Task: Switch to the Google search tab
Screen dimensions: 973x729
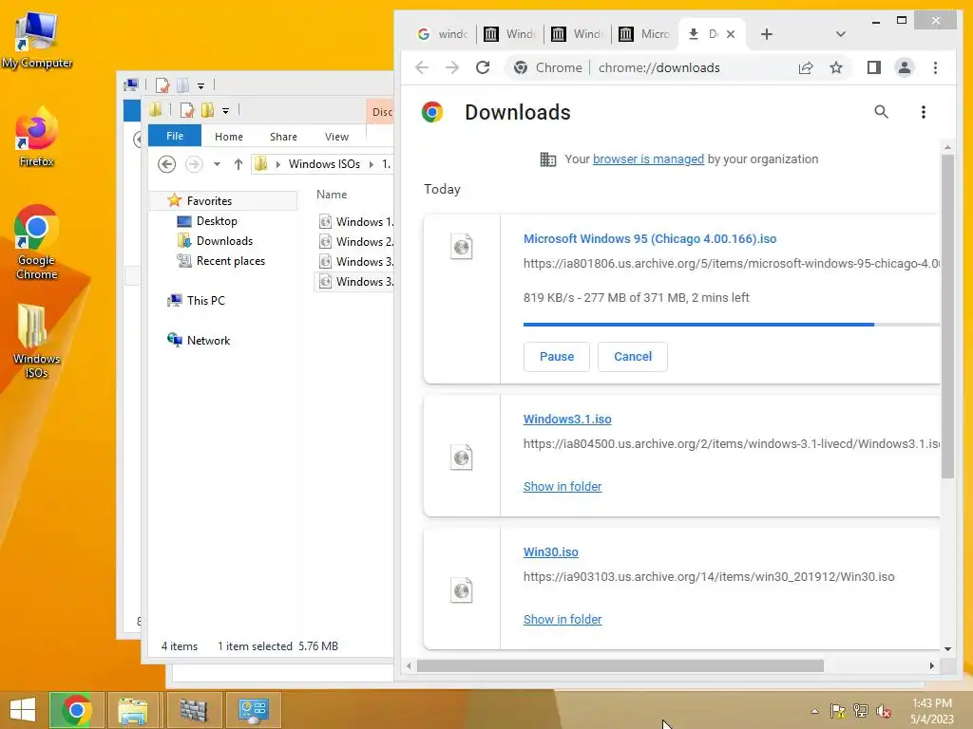Action: [x=443, y=34]
